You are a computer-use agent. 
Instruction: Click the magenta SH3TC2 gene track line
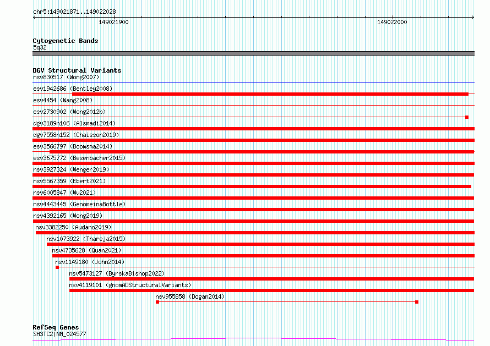[253, 339]
